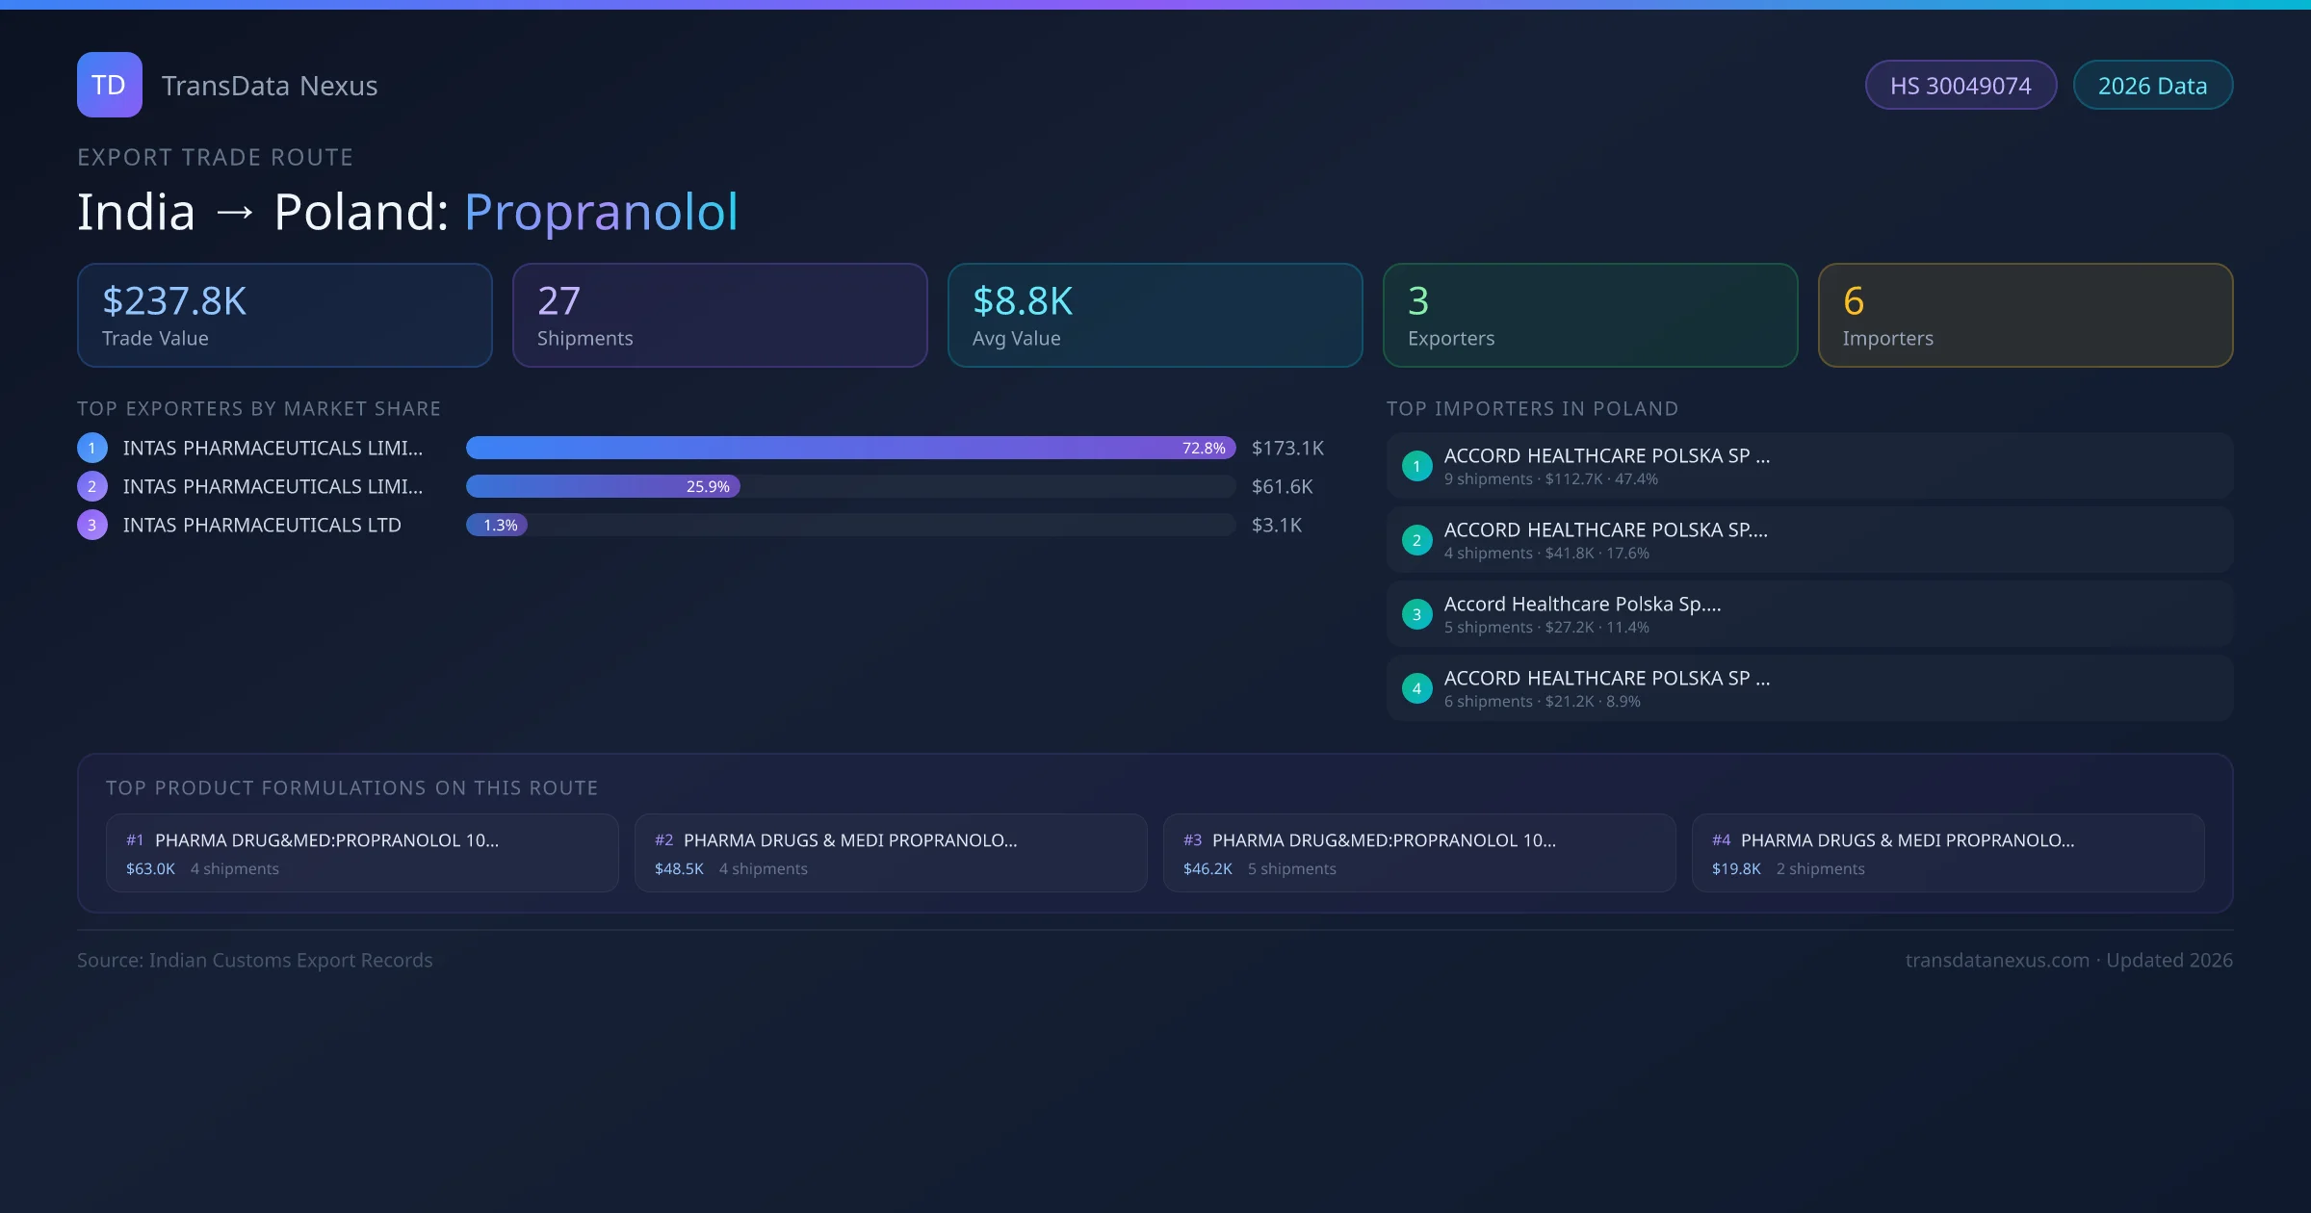Screen dimensions: 2311x1213
Task: Click importer rank 1 green badge
Action: pos(1416,466)
